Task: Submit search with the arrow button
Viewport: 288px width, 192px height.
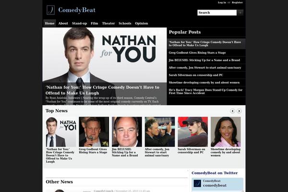Action: 240,12
